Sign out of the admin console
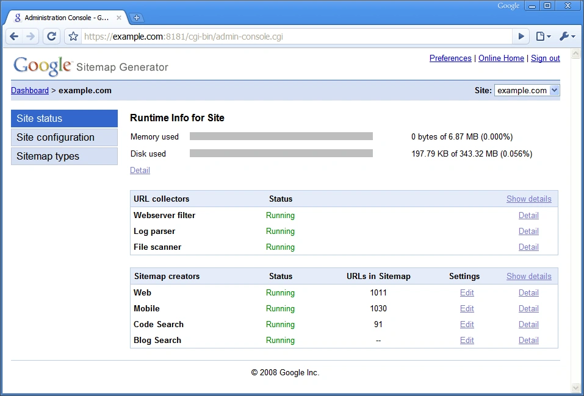The height and width of the screenshot is (396, 584). click(x=545, y=58)
